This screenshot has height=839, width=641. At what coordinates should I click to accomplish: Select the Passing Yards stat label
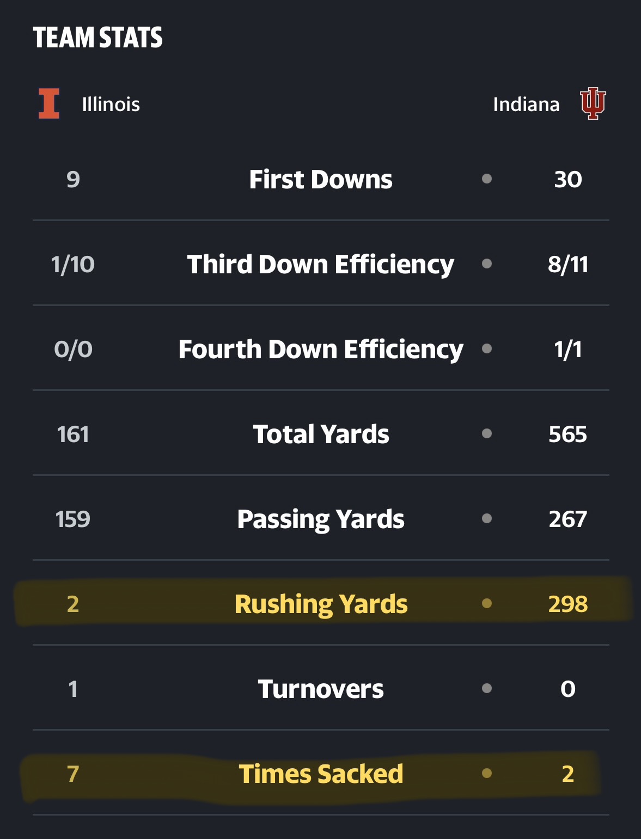pos(321,519)
